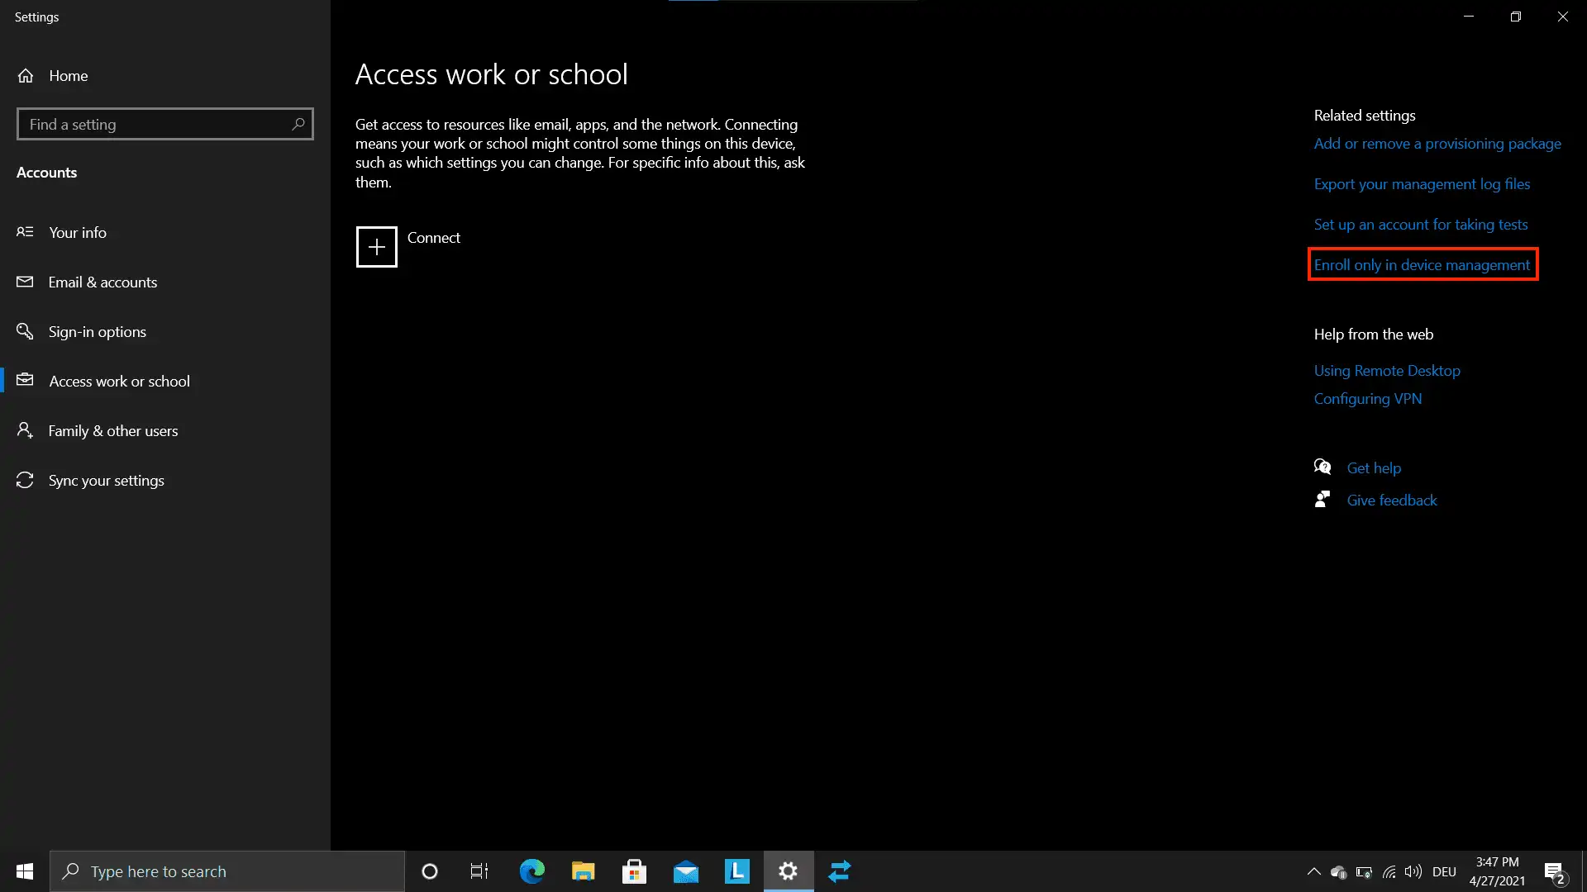Screen dimensions: 1587x892
Task: Click the Find a setting search box
Action: 164,124
